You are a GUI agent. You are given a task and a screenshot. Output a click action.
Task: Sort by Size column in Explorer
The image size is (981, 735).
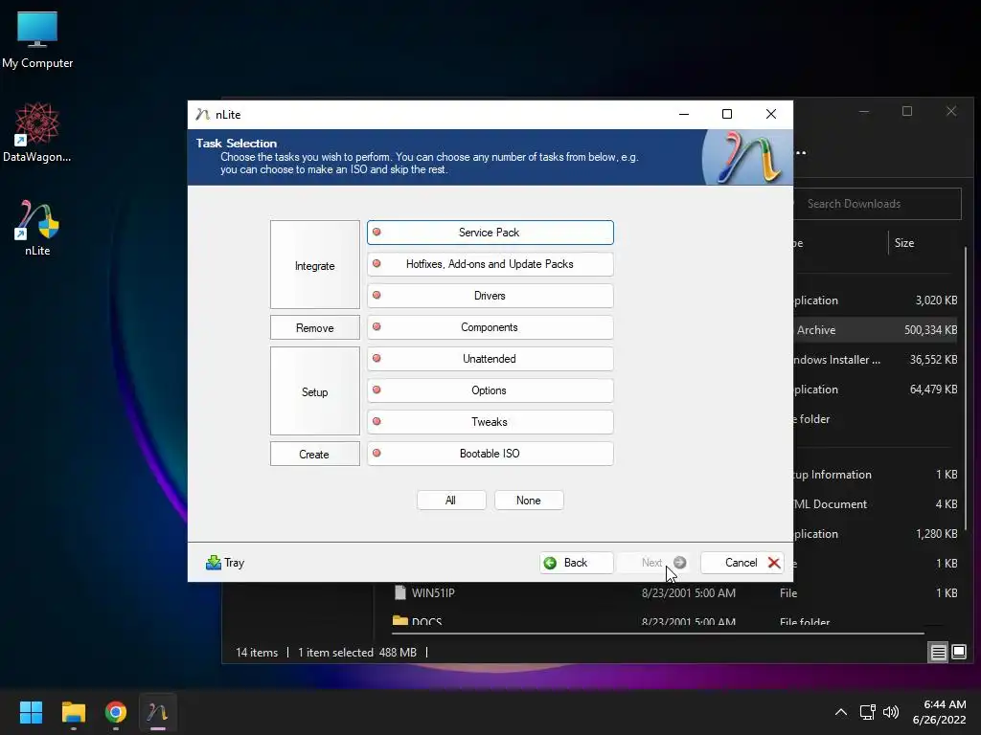click(904, 243)
